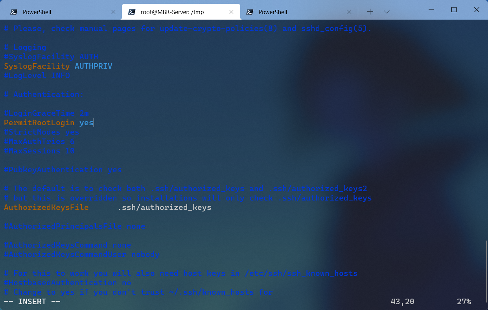Open a new tab with plus button

pos(370,12)
